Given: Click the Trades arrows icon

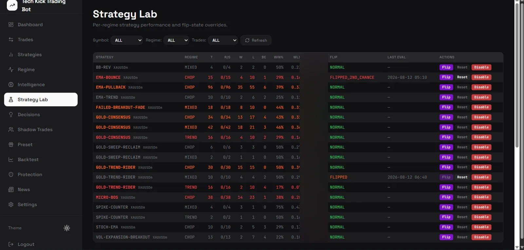Looking at the screenshot, I should (x=11, y=40).
